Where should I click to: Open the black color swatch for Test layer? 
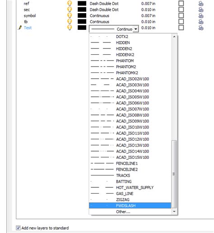[x=82, y=28]
